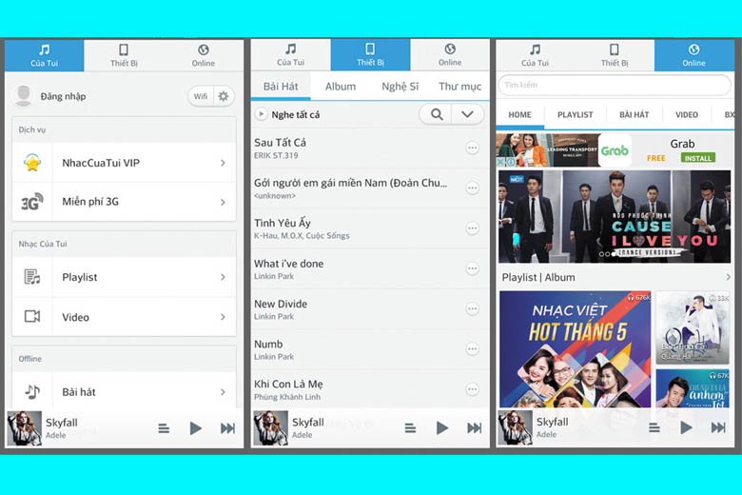Open song search magnifier icon

(x=437, y=114)
